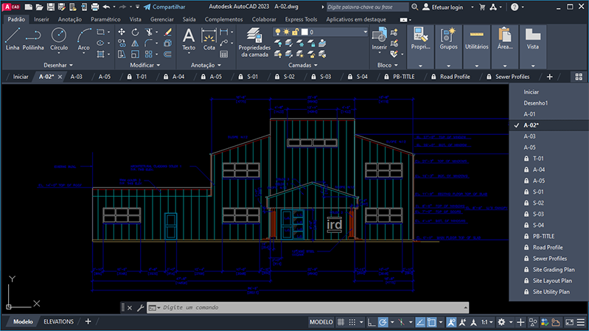Screen dimensions: 589x331
Task: Add a new layout tab
Action: pos(88,321)
